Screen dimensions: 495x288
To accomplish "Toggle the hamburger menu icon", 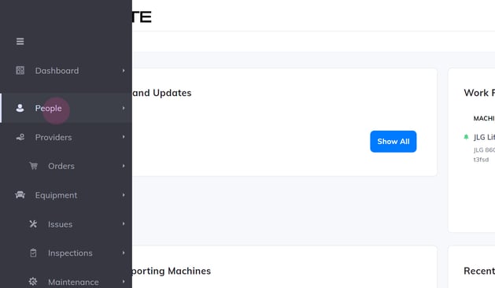I will (20, 42).
